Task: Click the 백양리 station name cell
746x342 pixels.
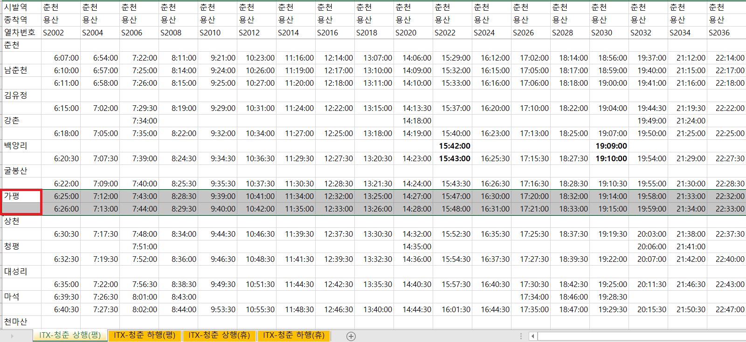Action: click(22, 146)
